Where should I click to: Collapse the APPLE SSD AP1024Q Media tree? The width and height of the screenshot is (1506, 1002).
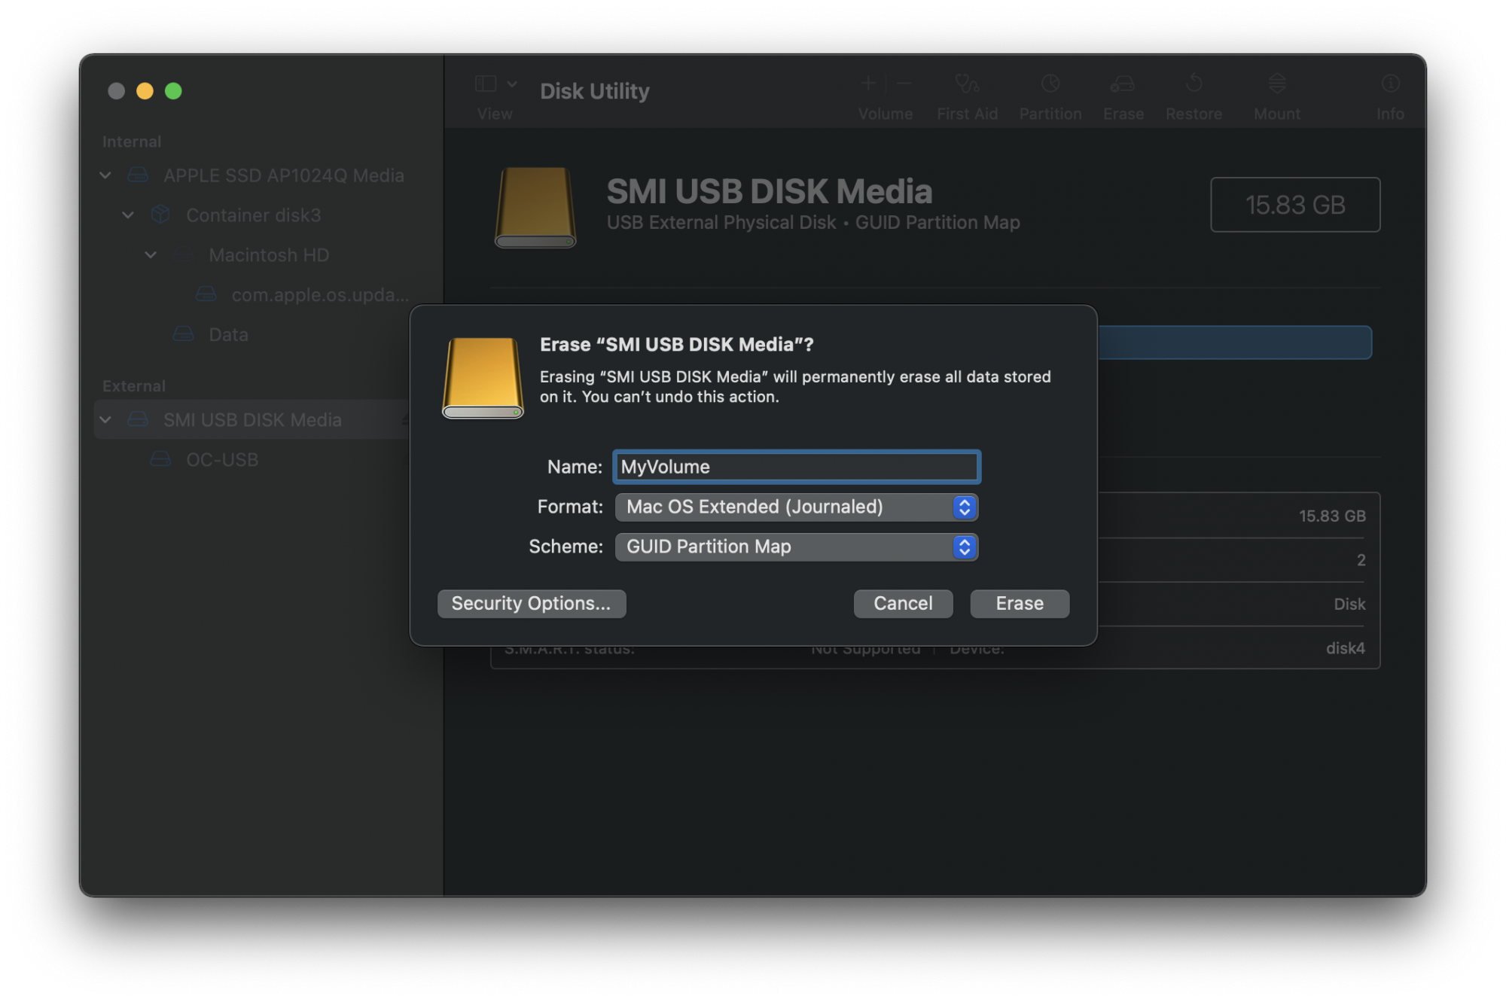[105, 175]
